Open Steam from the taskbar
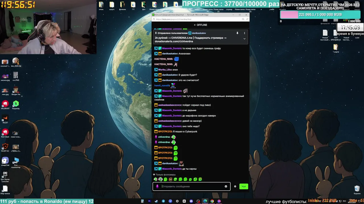Screen dimensions: 364x204 click(156, 201)
